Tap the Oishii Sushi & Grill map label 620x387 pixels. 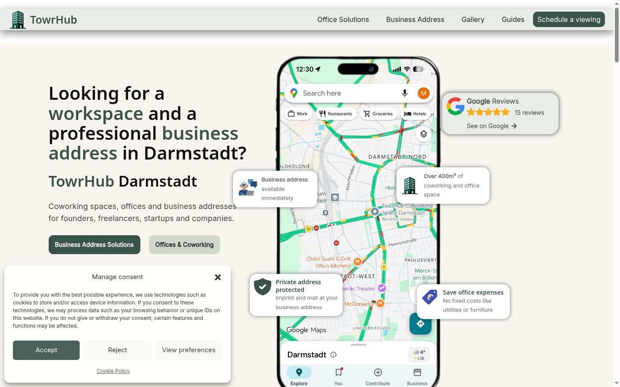[x=329, y=262]
